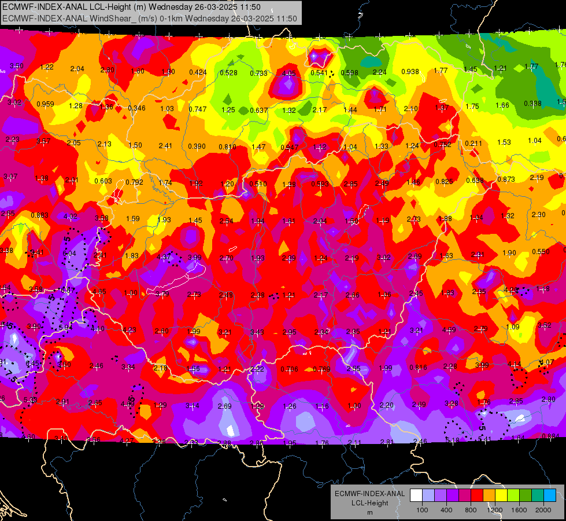Click the wind shear value 4.05
The width and height of the screenshot is (566, 521).
click(x=288, y=74)
